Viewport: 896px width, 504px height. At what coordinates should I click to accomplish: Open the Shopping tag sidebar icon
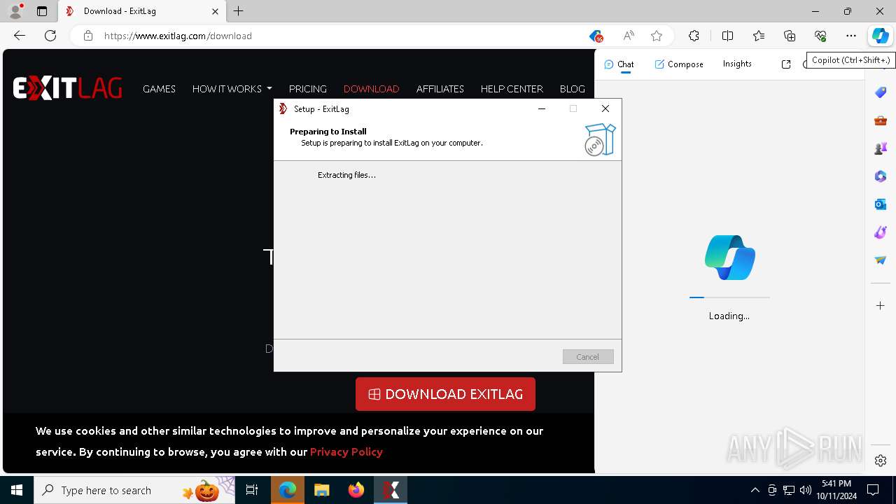tap(881, 92)
